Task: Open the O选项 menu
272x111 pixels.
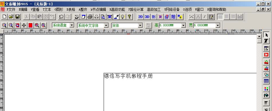Action: (187, 9)
